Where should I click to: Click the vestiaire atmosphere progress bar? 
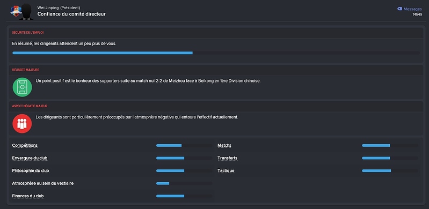tap(184, 184)
